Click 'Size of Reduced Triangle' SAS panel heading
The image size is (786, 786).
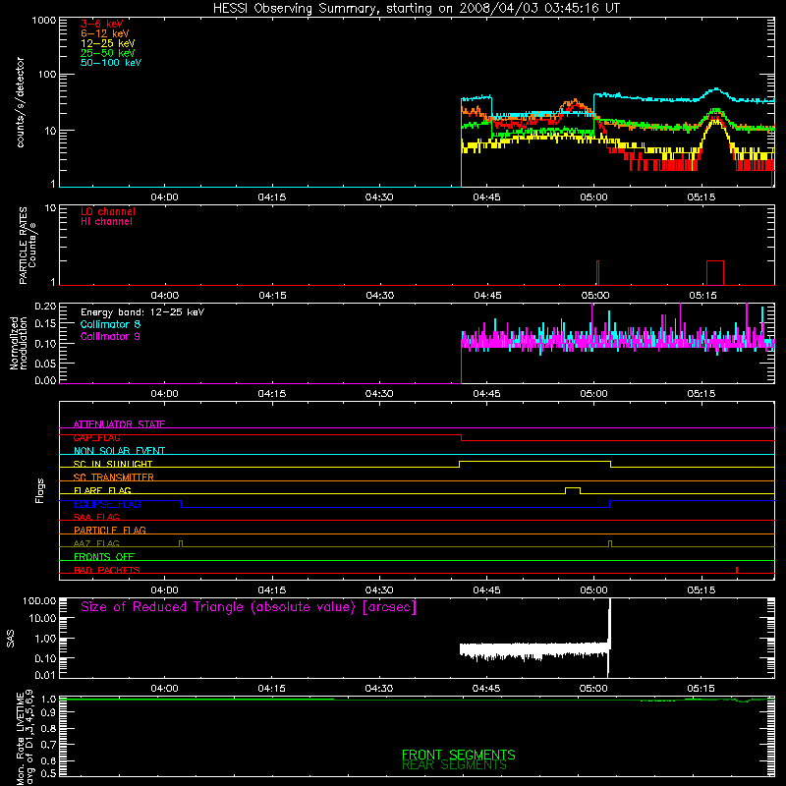[x=249, y=607]
